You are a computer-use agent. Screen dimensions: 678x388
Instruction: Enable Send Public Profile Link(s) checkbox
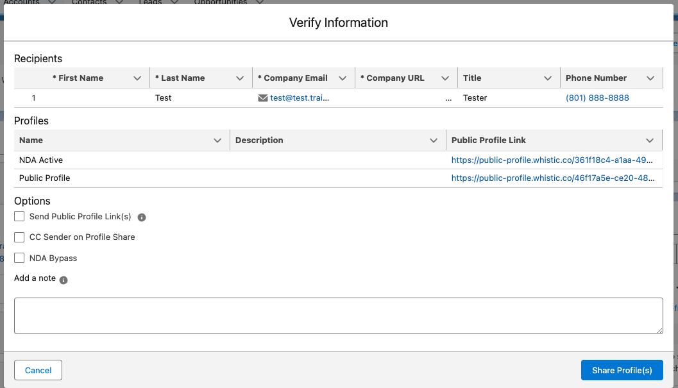pos(19,216)
